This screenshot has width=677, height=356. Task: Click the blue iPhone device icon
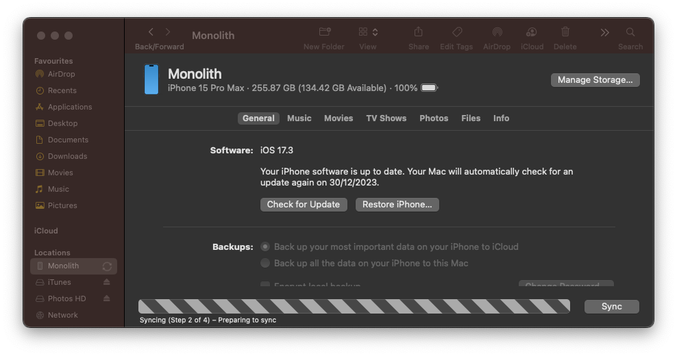151,79
